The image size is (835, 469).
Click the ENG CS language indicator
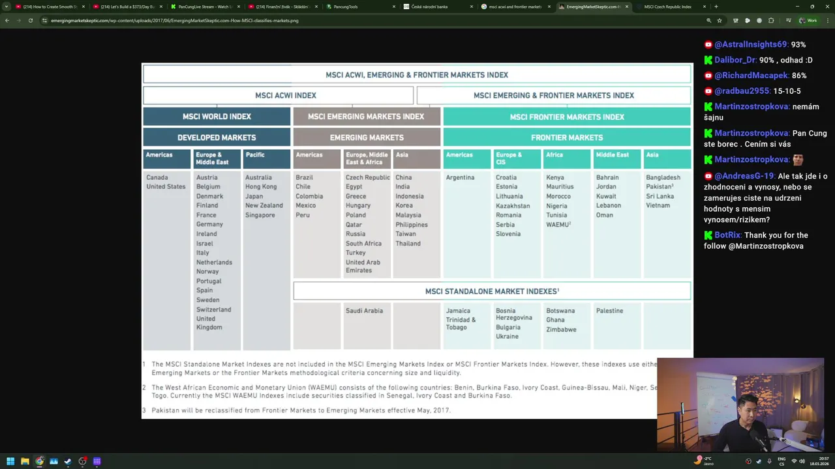tap(782, 461)
